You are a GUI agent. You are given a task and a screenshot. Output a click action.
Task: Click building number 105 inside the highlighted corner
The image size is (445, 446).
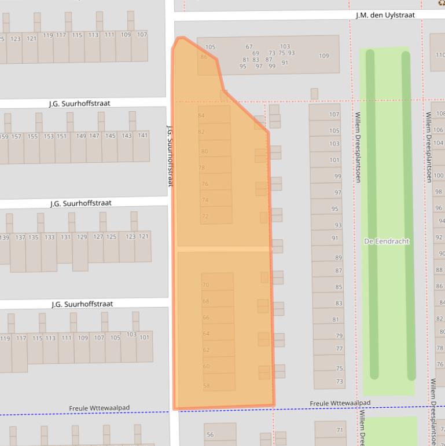tap(210, 47)
